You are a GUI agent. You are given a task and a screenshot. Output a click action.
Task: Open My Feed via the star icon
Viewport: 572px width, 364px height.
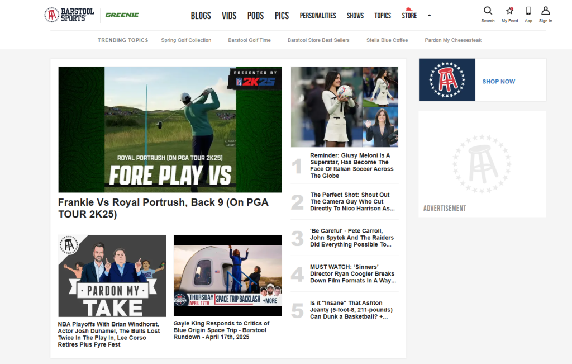tap(509, 12)
